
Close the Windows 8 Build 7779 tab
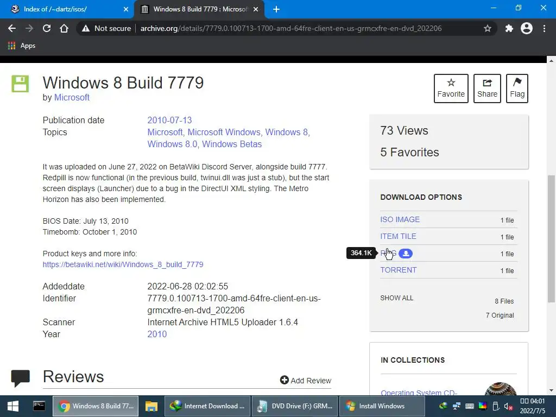256,9
